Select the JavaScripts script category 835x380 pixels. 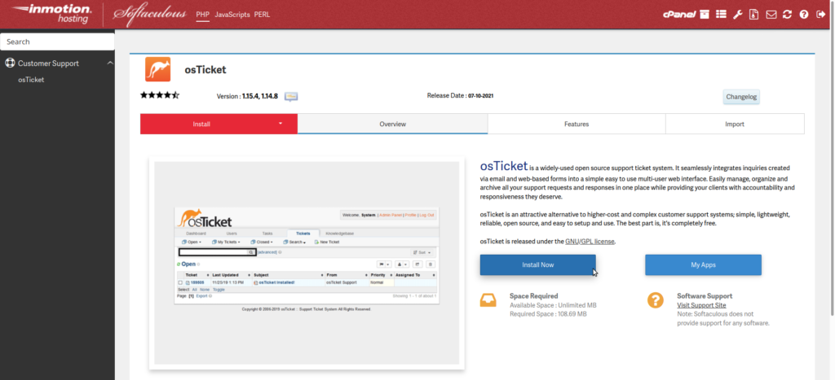point(232,15)
